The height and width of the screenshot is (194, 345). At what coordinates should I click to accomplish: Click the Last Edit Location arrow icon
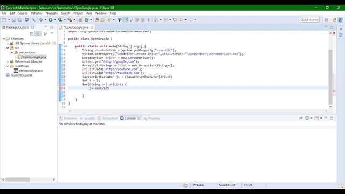(x=175, y=20)
